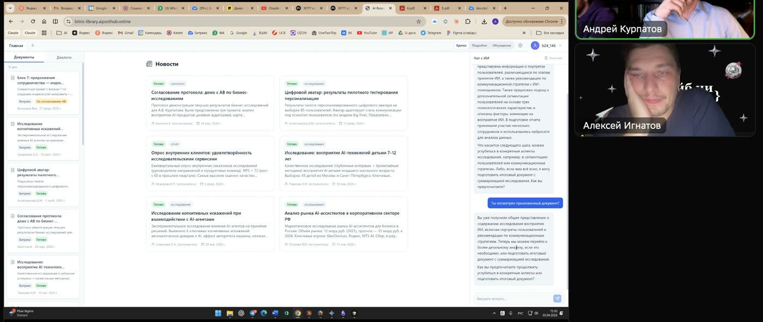
Task: Open sidebar document Цифровой аватар: результаты пилотного
Action: 43,185
